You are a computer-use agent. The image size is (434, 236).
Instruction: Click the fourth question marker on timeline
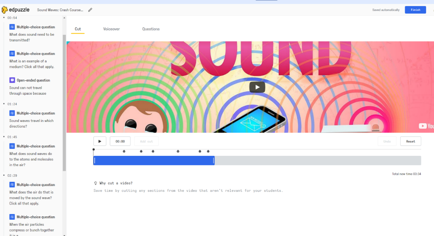[x=178, y=151]
